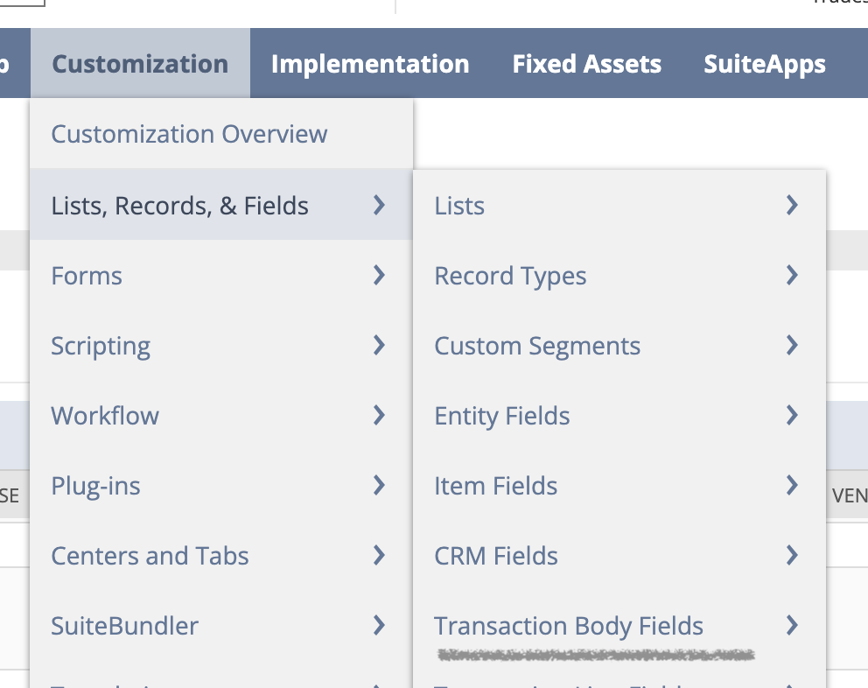Select Entity Fields in the submenu
868x688 pixels.
click(x=620, y=416)
